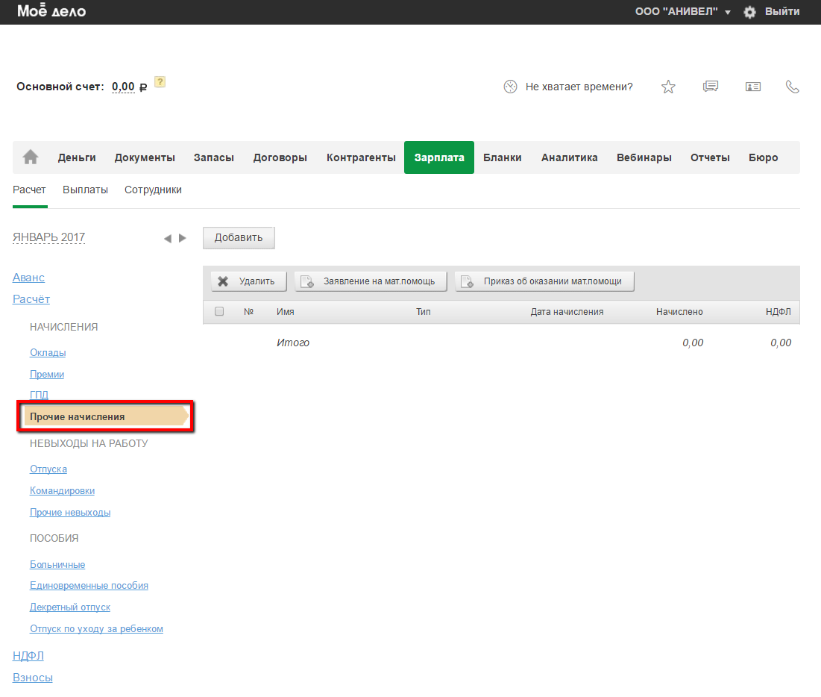The image size is (821, 697).
Task: Click the home icon in navigation bar
Action: pyautogui.click(x=31, y=157)
